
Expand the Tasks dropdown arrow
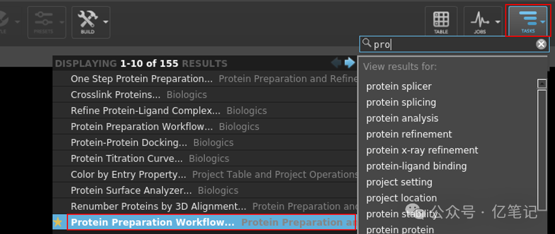click(x=543, y=22)
